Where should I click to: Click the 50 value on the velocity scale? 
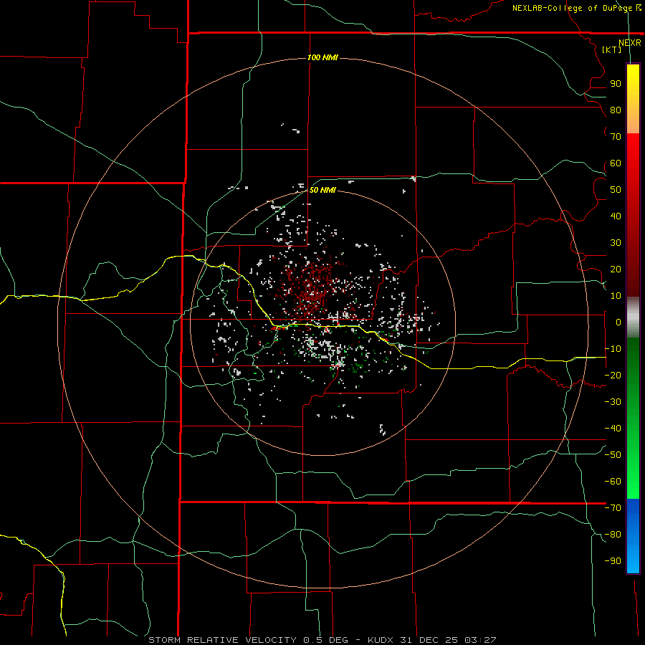[616, 190]
